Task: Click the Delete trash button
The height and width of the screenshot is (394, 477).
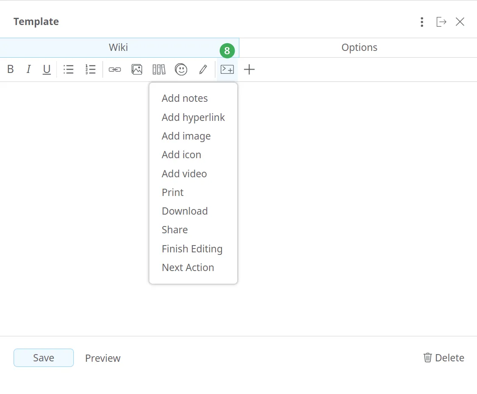Action: (443, 358)
